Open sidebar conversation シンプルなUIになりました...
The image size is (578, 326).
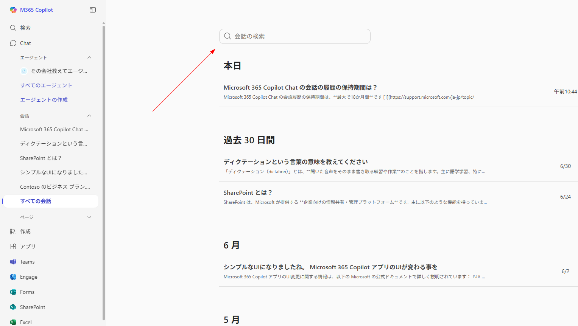(x=54, y=172)
